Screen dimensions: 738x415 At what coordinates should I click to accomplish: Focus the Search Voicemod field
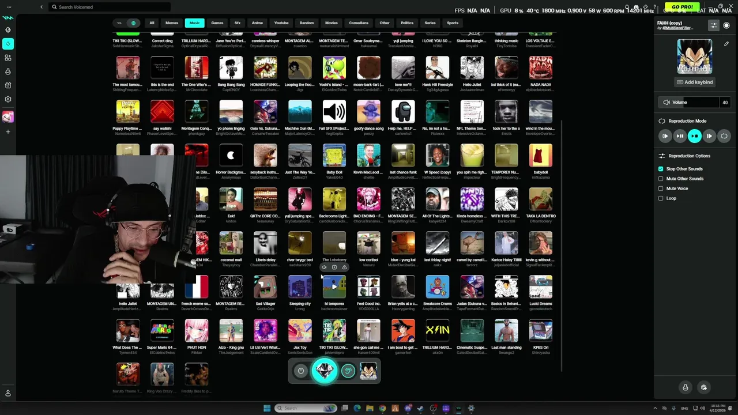coord(110,7)
